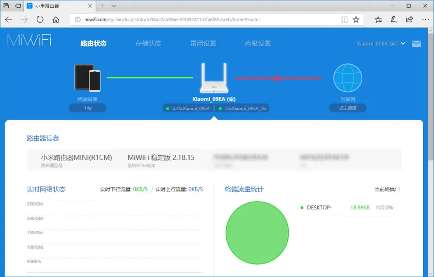Image resolution: width=434 pixels, height=277 pixels.
Task: Click the browser refresh icon
Action: pos(40,20)
